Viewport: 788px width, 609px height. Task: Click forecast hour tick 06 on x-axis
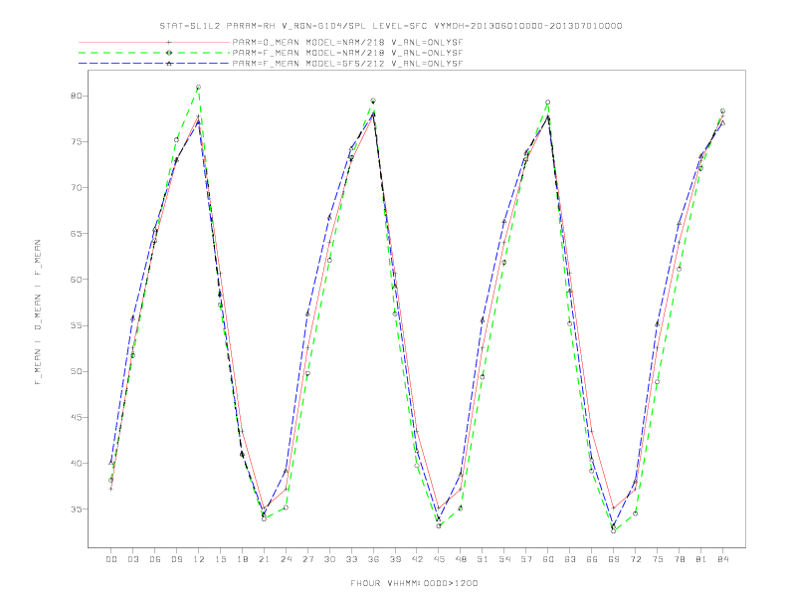coord(155,559)
